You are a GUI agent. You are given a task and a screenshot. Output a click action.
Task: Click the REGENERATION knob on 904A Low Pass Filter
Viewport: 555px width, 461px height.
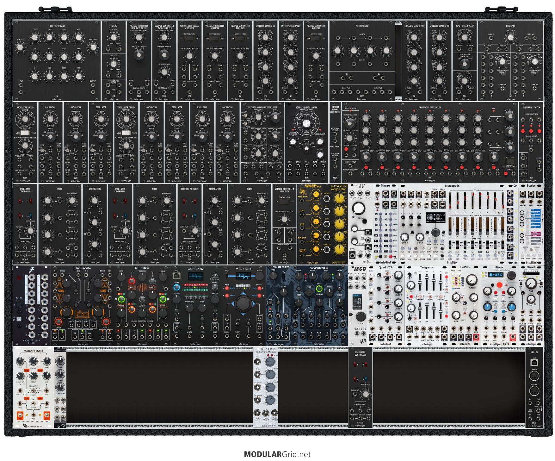tap(164, 72)
